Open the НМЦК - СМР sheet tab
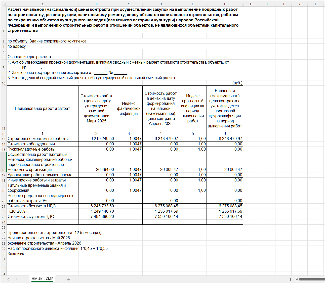Viewport: 325px width, 284px height. tap(42, 279)
